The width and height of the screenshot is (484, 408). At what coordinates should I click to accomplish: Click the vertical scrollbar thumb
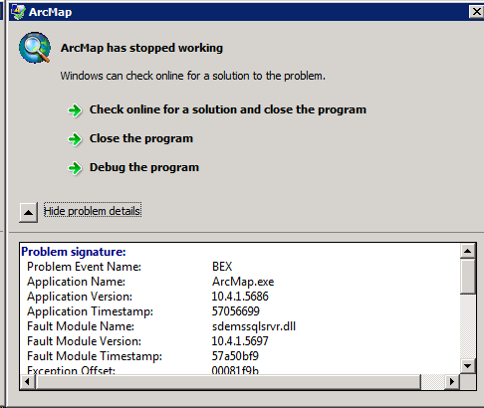point(468,276)
